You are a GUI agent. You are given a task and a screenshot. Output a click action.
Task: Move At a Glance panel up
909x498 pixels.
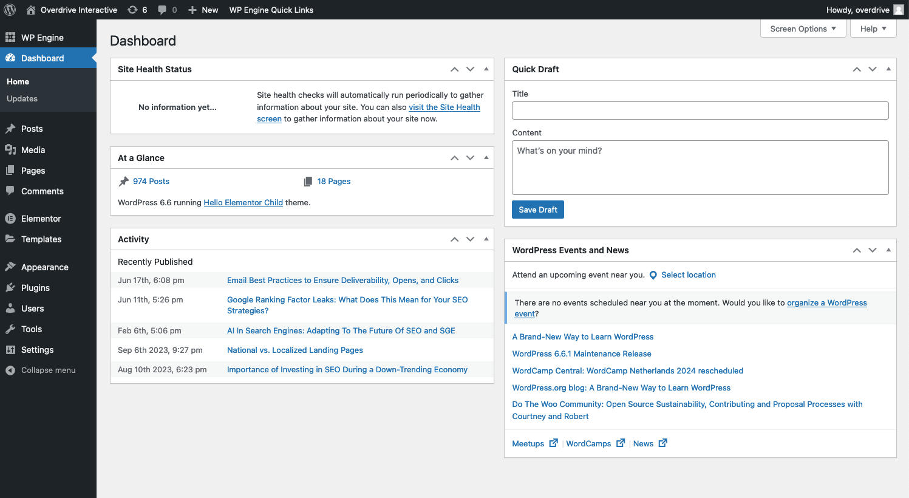454,158
